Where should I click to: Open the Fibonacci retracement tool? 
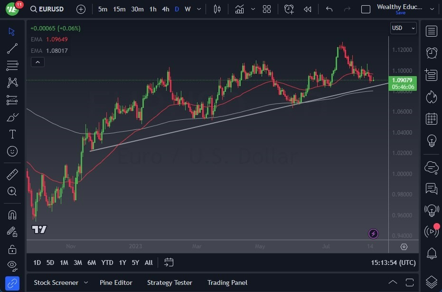pos(12,66)
